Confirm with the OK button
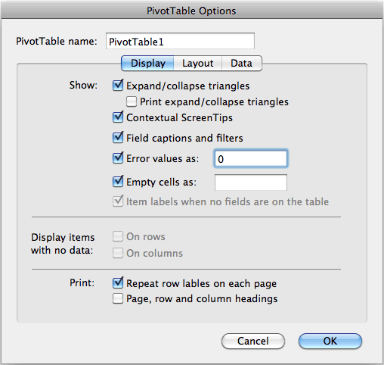Image resolution: width=384 pixels, height=365 pixels. 330,342
